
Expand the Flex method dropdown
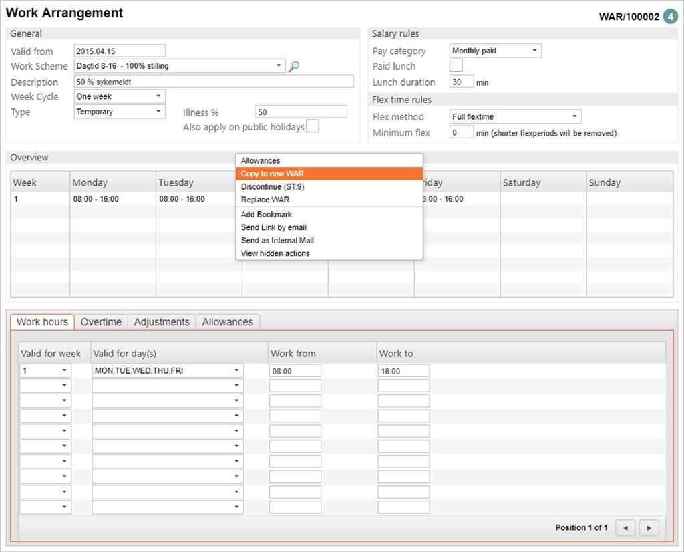click(x=574, y=117)
